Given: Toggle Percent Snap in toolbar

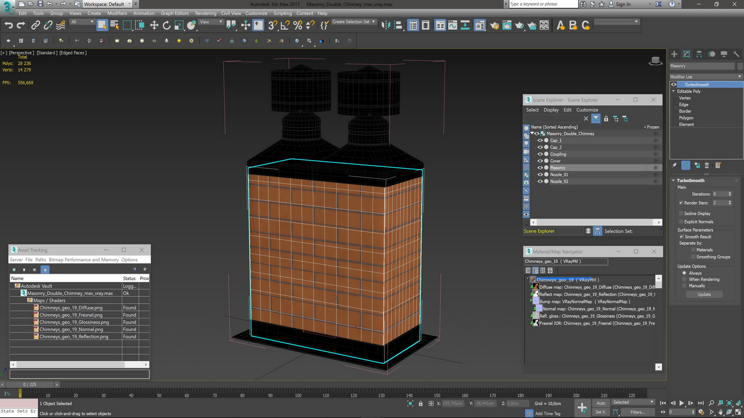Looking at the screenshot, I should pos(298,26).
